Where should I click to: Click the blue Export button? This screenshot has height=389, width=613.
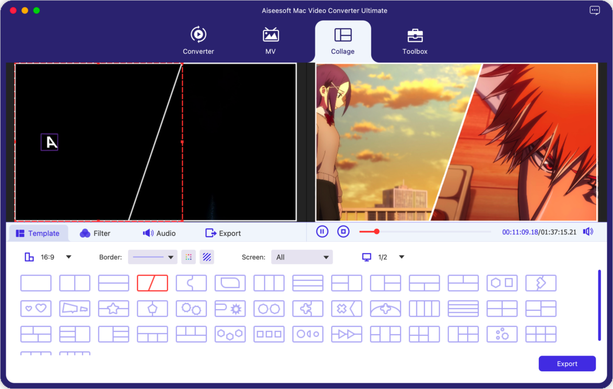point(567,363)
